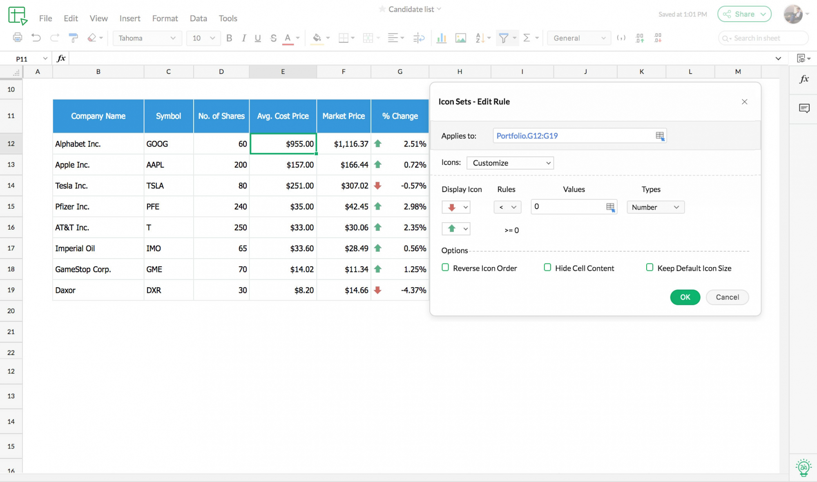Screen dimensions: 817x482
Task: Click the strikethrough formatting icon
Action: point(274,38)
